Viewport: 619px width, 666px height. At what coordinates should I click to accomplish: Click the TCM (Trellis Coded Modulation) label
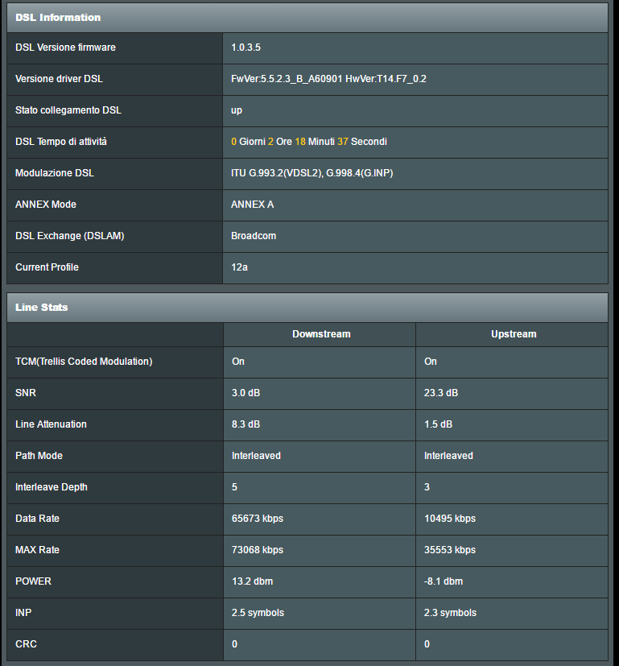(x=84, y=362)
